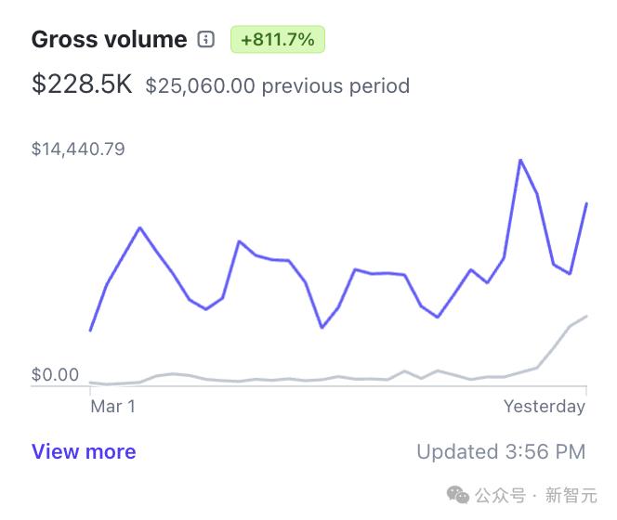Click the Mar 1 axis label
The image size is (617, 520).
[113, 407]
